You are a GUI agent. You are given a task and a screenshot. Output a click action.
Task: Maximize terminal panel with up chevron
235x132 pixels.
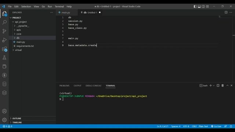click(x=227, y=85)
